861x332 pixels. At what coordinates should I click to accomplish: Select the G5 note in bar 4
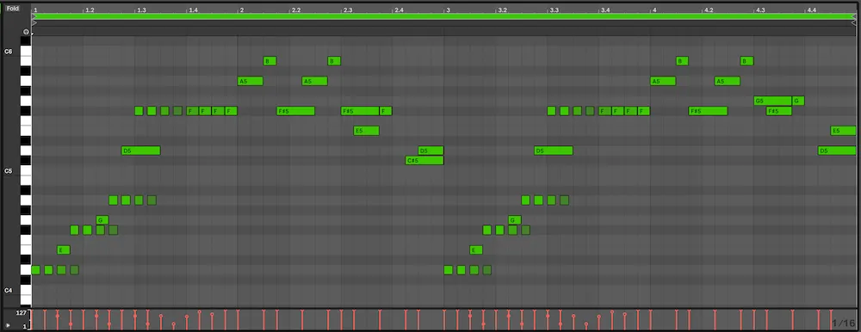(772, 101)
